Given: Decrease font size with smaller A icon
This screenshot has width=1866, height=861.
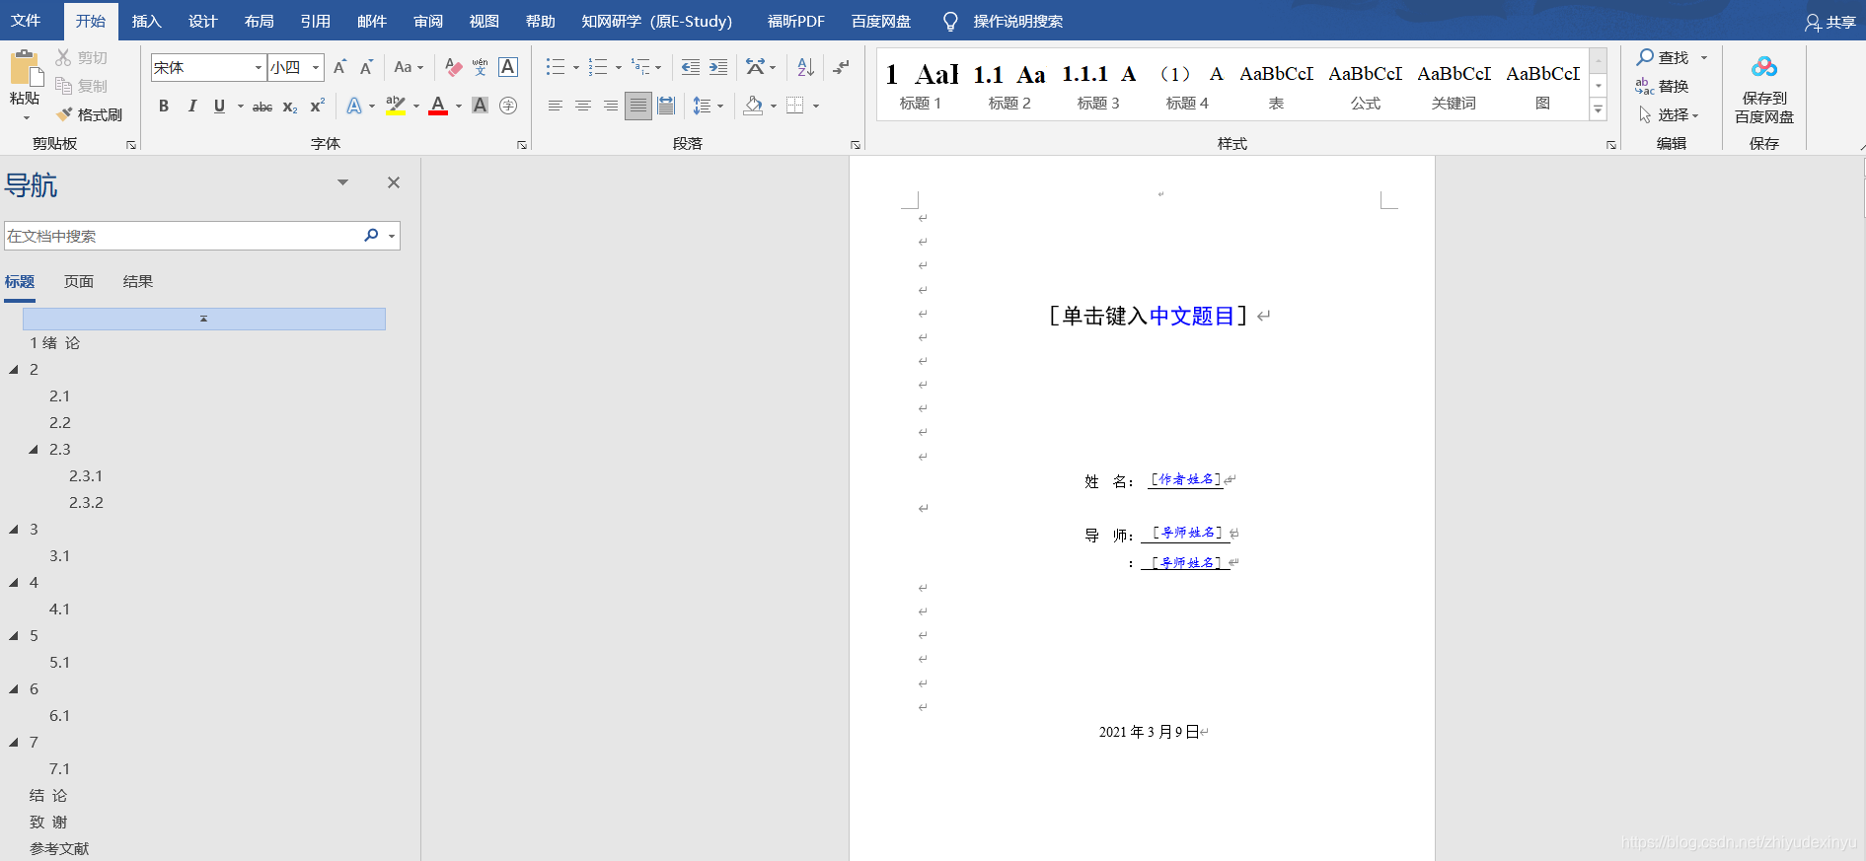Looking at the screenshot, I should (366, 67).
